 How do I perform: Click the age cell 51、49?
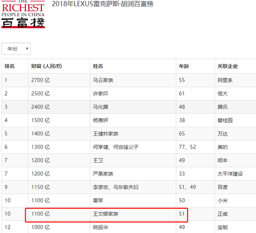click(x=188, y=187)
